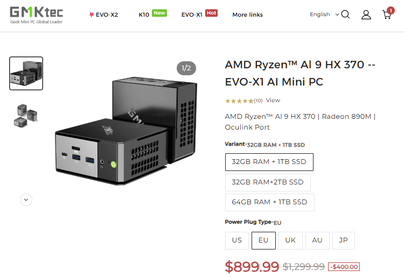Open the shopping cart icon
Screen dimensions: 404x278
388,13
